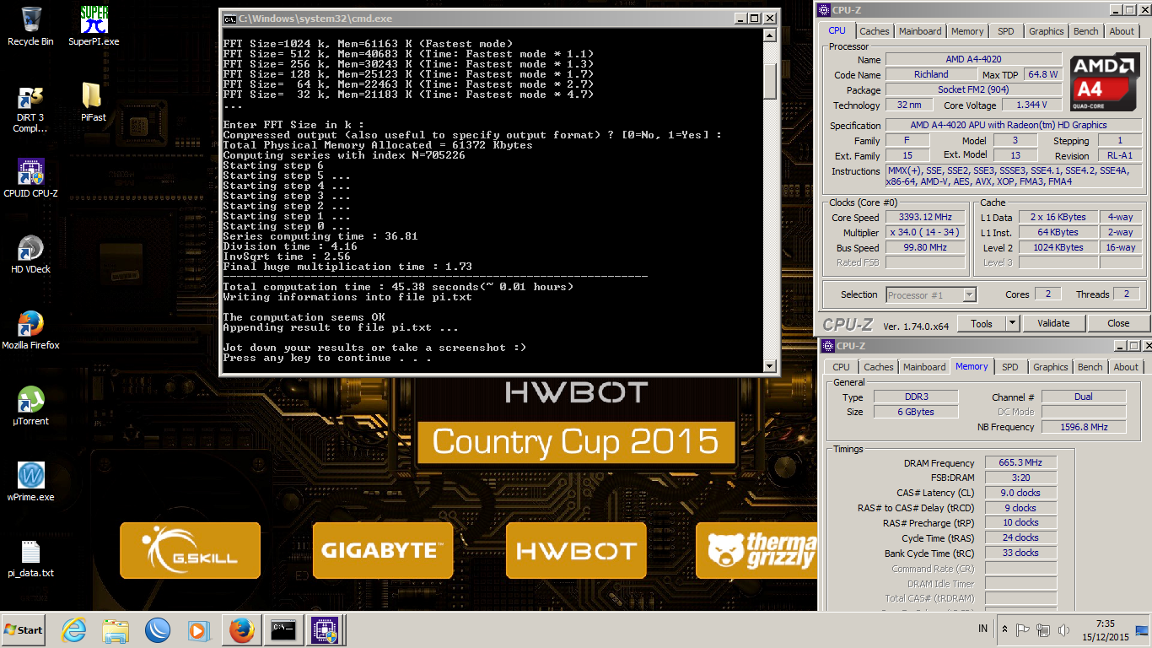
Task: Select the CPUID CPU-Z desktop shortcut
Action: pyautogui.click(x=30, y=177)
